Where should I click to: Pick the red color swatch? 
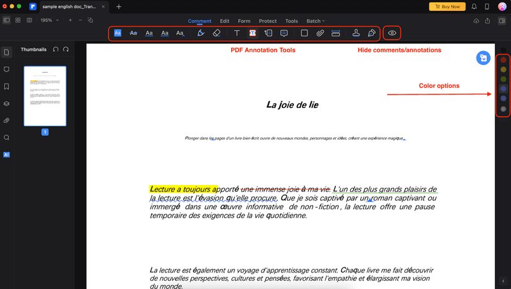pos(503,59)
